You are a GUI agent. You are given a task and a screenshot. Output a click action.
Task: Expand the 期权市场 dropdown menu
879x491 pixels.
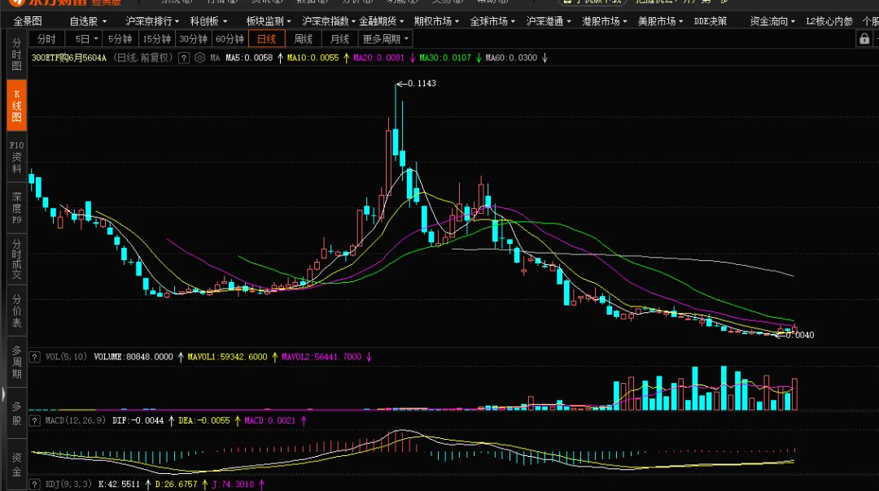pos(437,21)
